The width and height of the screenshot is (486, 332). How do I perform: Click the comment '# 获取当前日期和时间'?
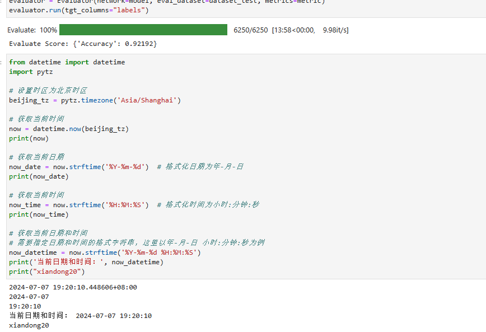(x=48, y=233)
